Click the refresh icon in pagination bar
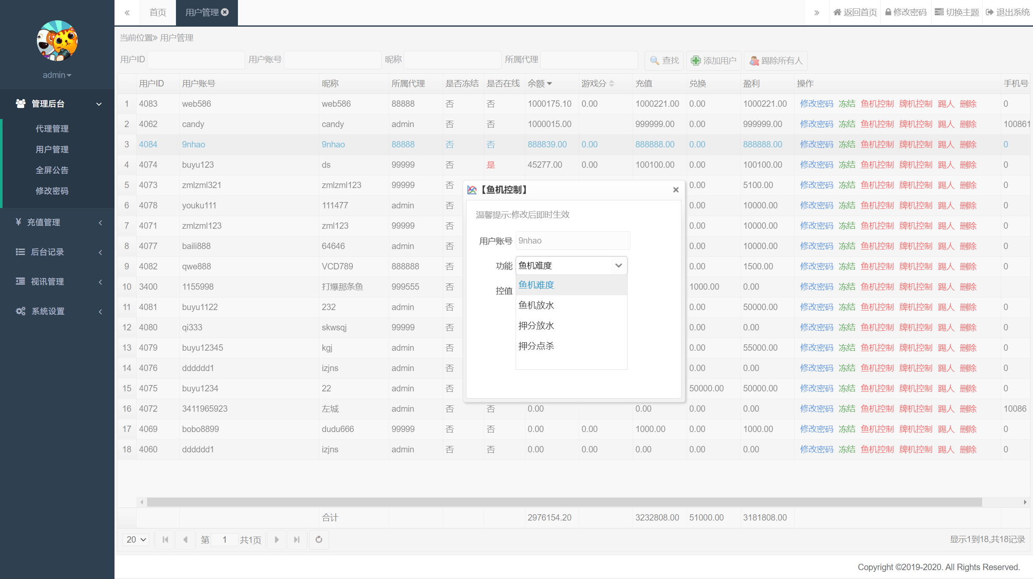Viewport: 1033px width, 579px height. pos(319,539)
